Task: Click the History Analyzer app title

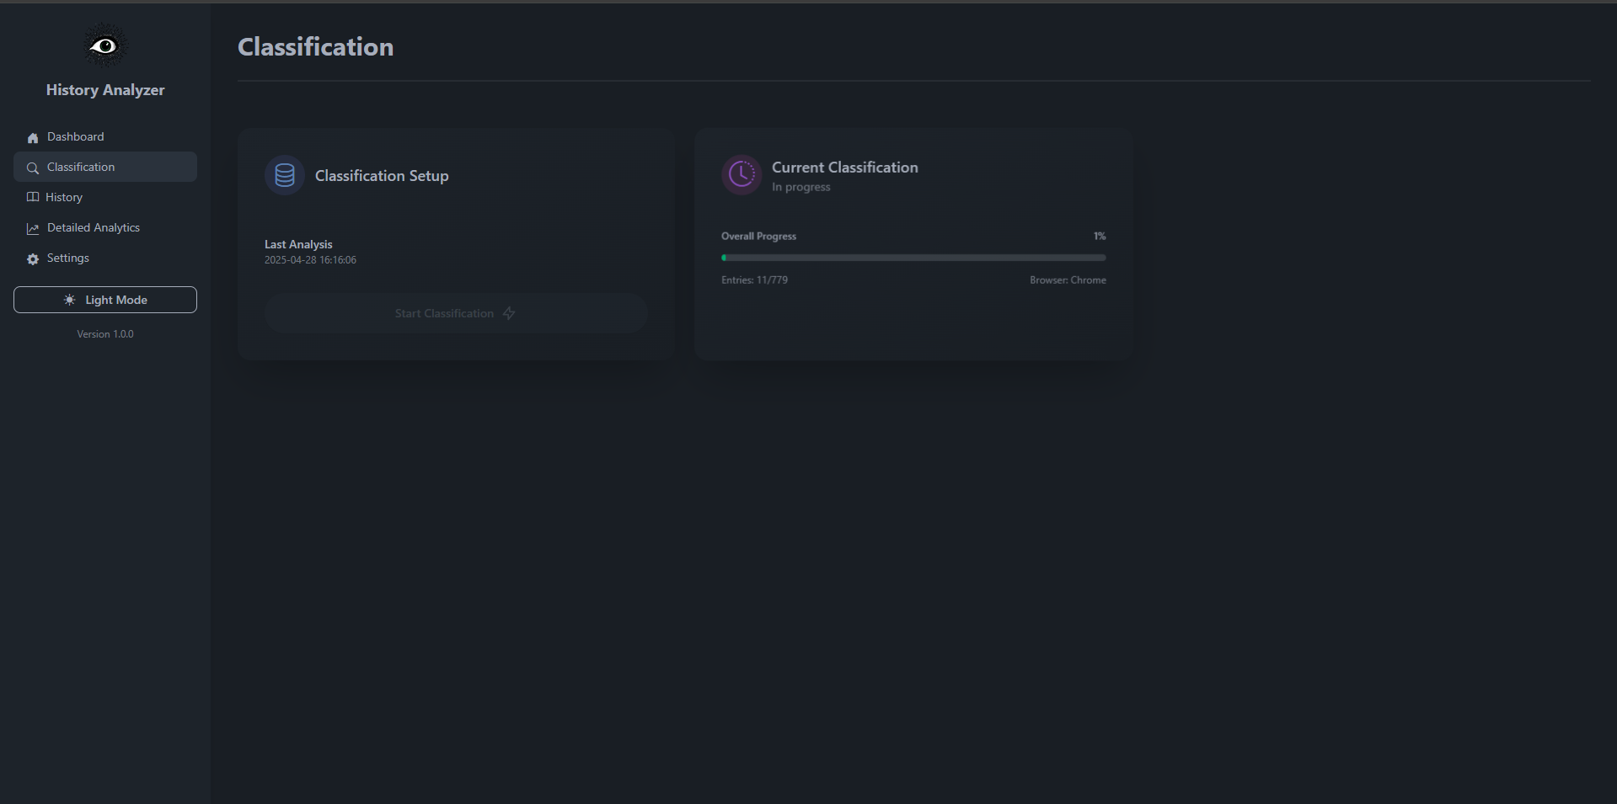Action: tap(105, 90)
